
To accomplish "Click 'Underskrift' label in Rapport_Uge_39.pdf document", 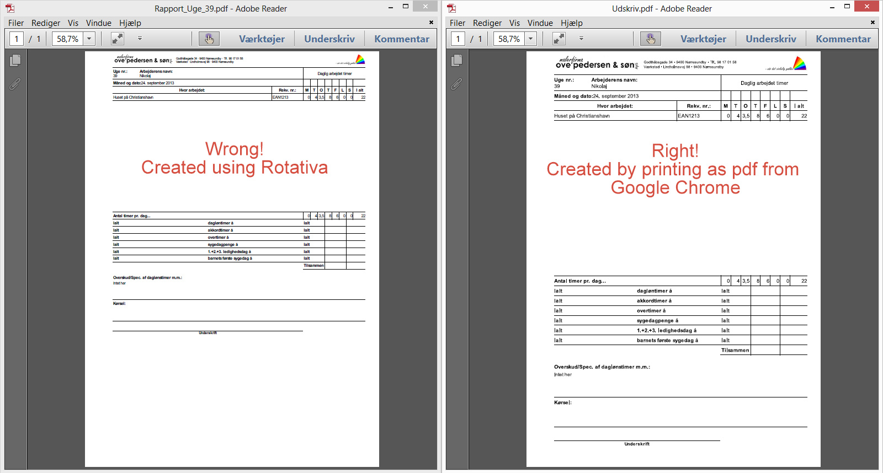I will [x=208, y=333].
